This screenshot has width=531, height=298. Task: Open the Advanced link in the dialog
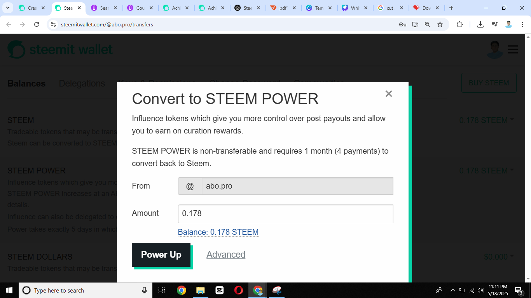coord(226,255)
